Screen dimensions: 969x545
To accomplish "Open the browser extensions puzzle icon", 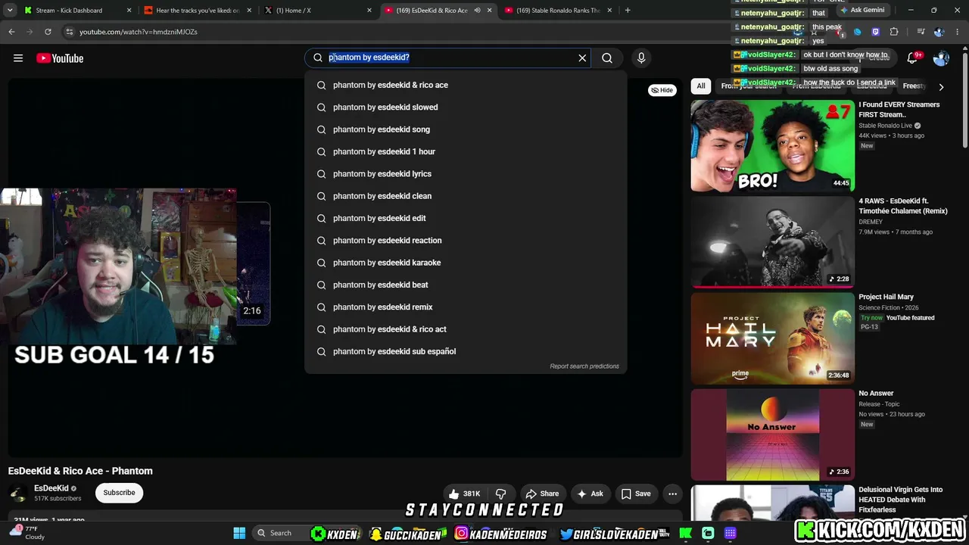I will 894,32.
